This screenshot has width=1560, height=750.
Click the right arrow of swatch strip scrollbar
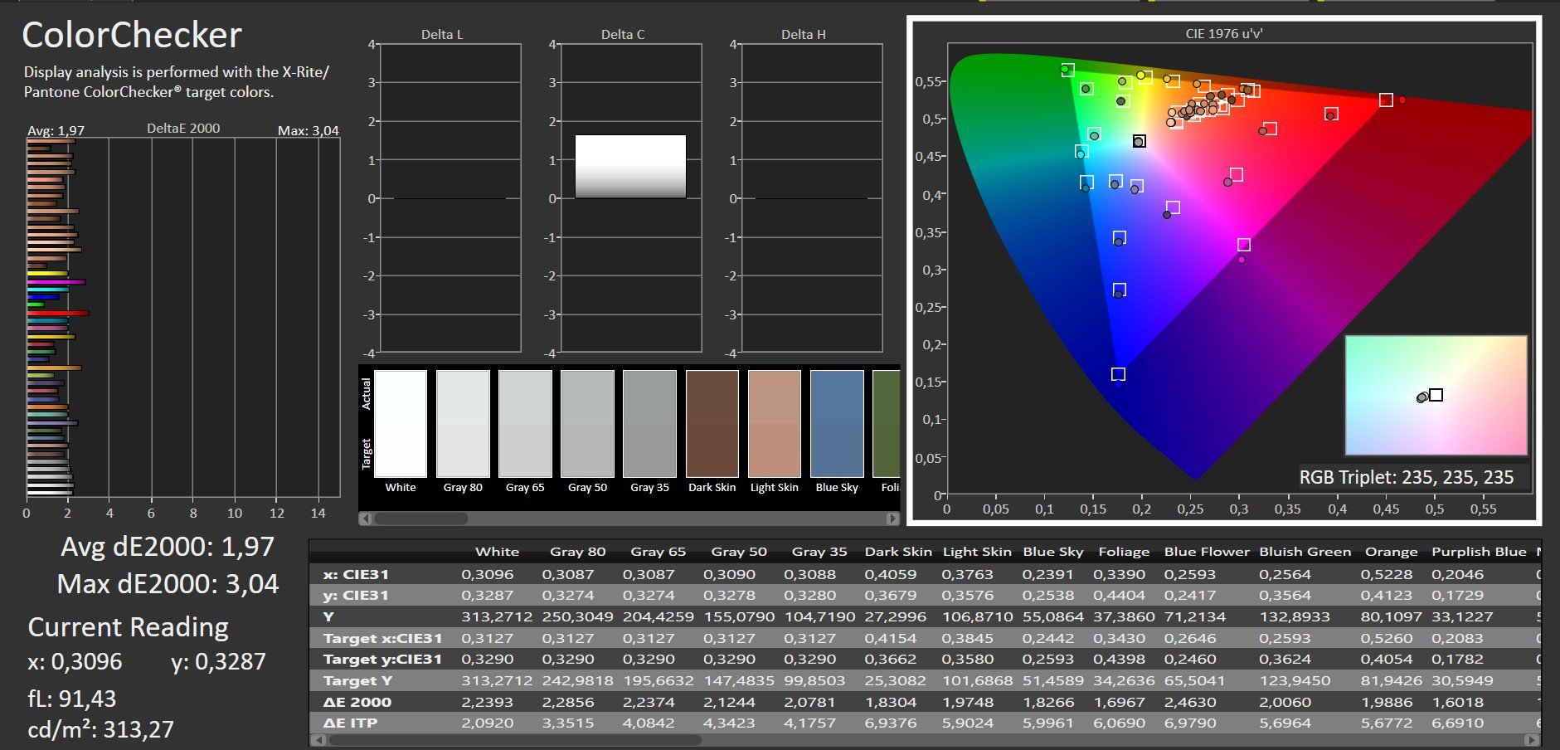pos(892,519)
